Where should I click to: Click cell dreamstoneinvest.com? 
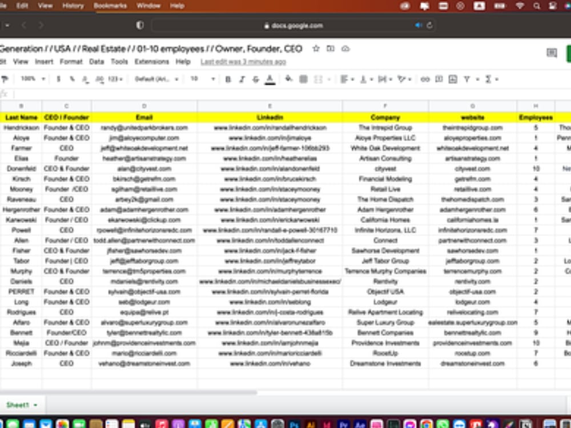[472, 364]
